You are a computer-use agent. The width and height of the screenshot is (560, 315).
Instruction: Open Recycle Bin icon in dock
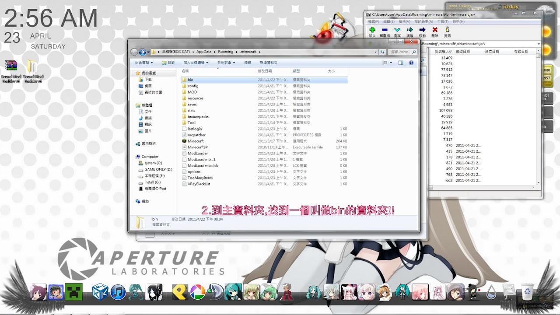[x=528, y=292]
